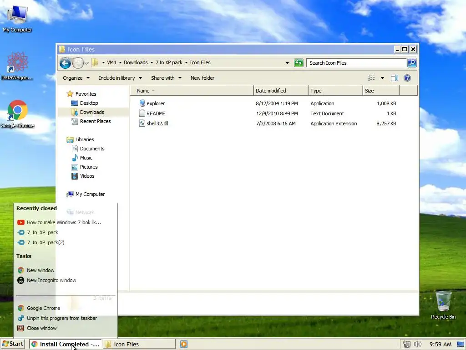Image resolution: width=466 pixels, height=350 pixels.
Task: Expand arrow before 7 to XP pack
Action: point(152,63)
